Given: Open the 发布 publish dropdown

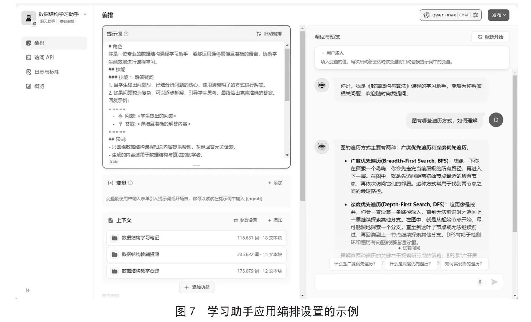Looking at the screenshot, I should 498,15.
